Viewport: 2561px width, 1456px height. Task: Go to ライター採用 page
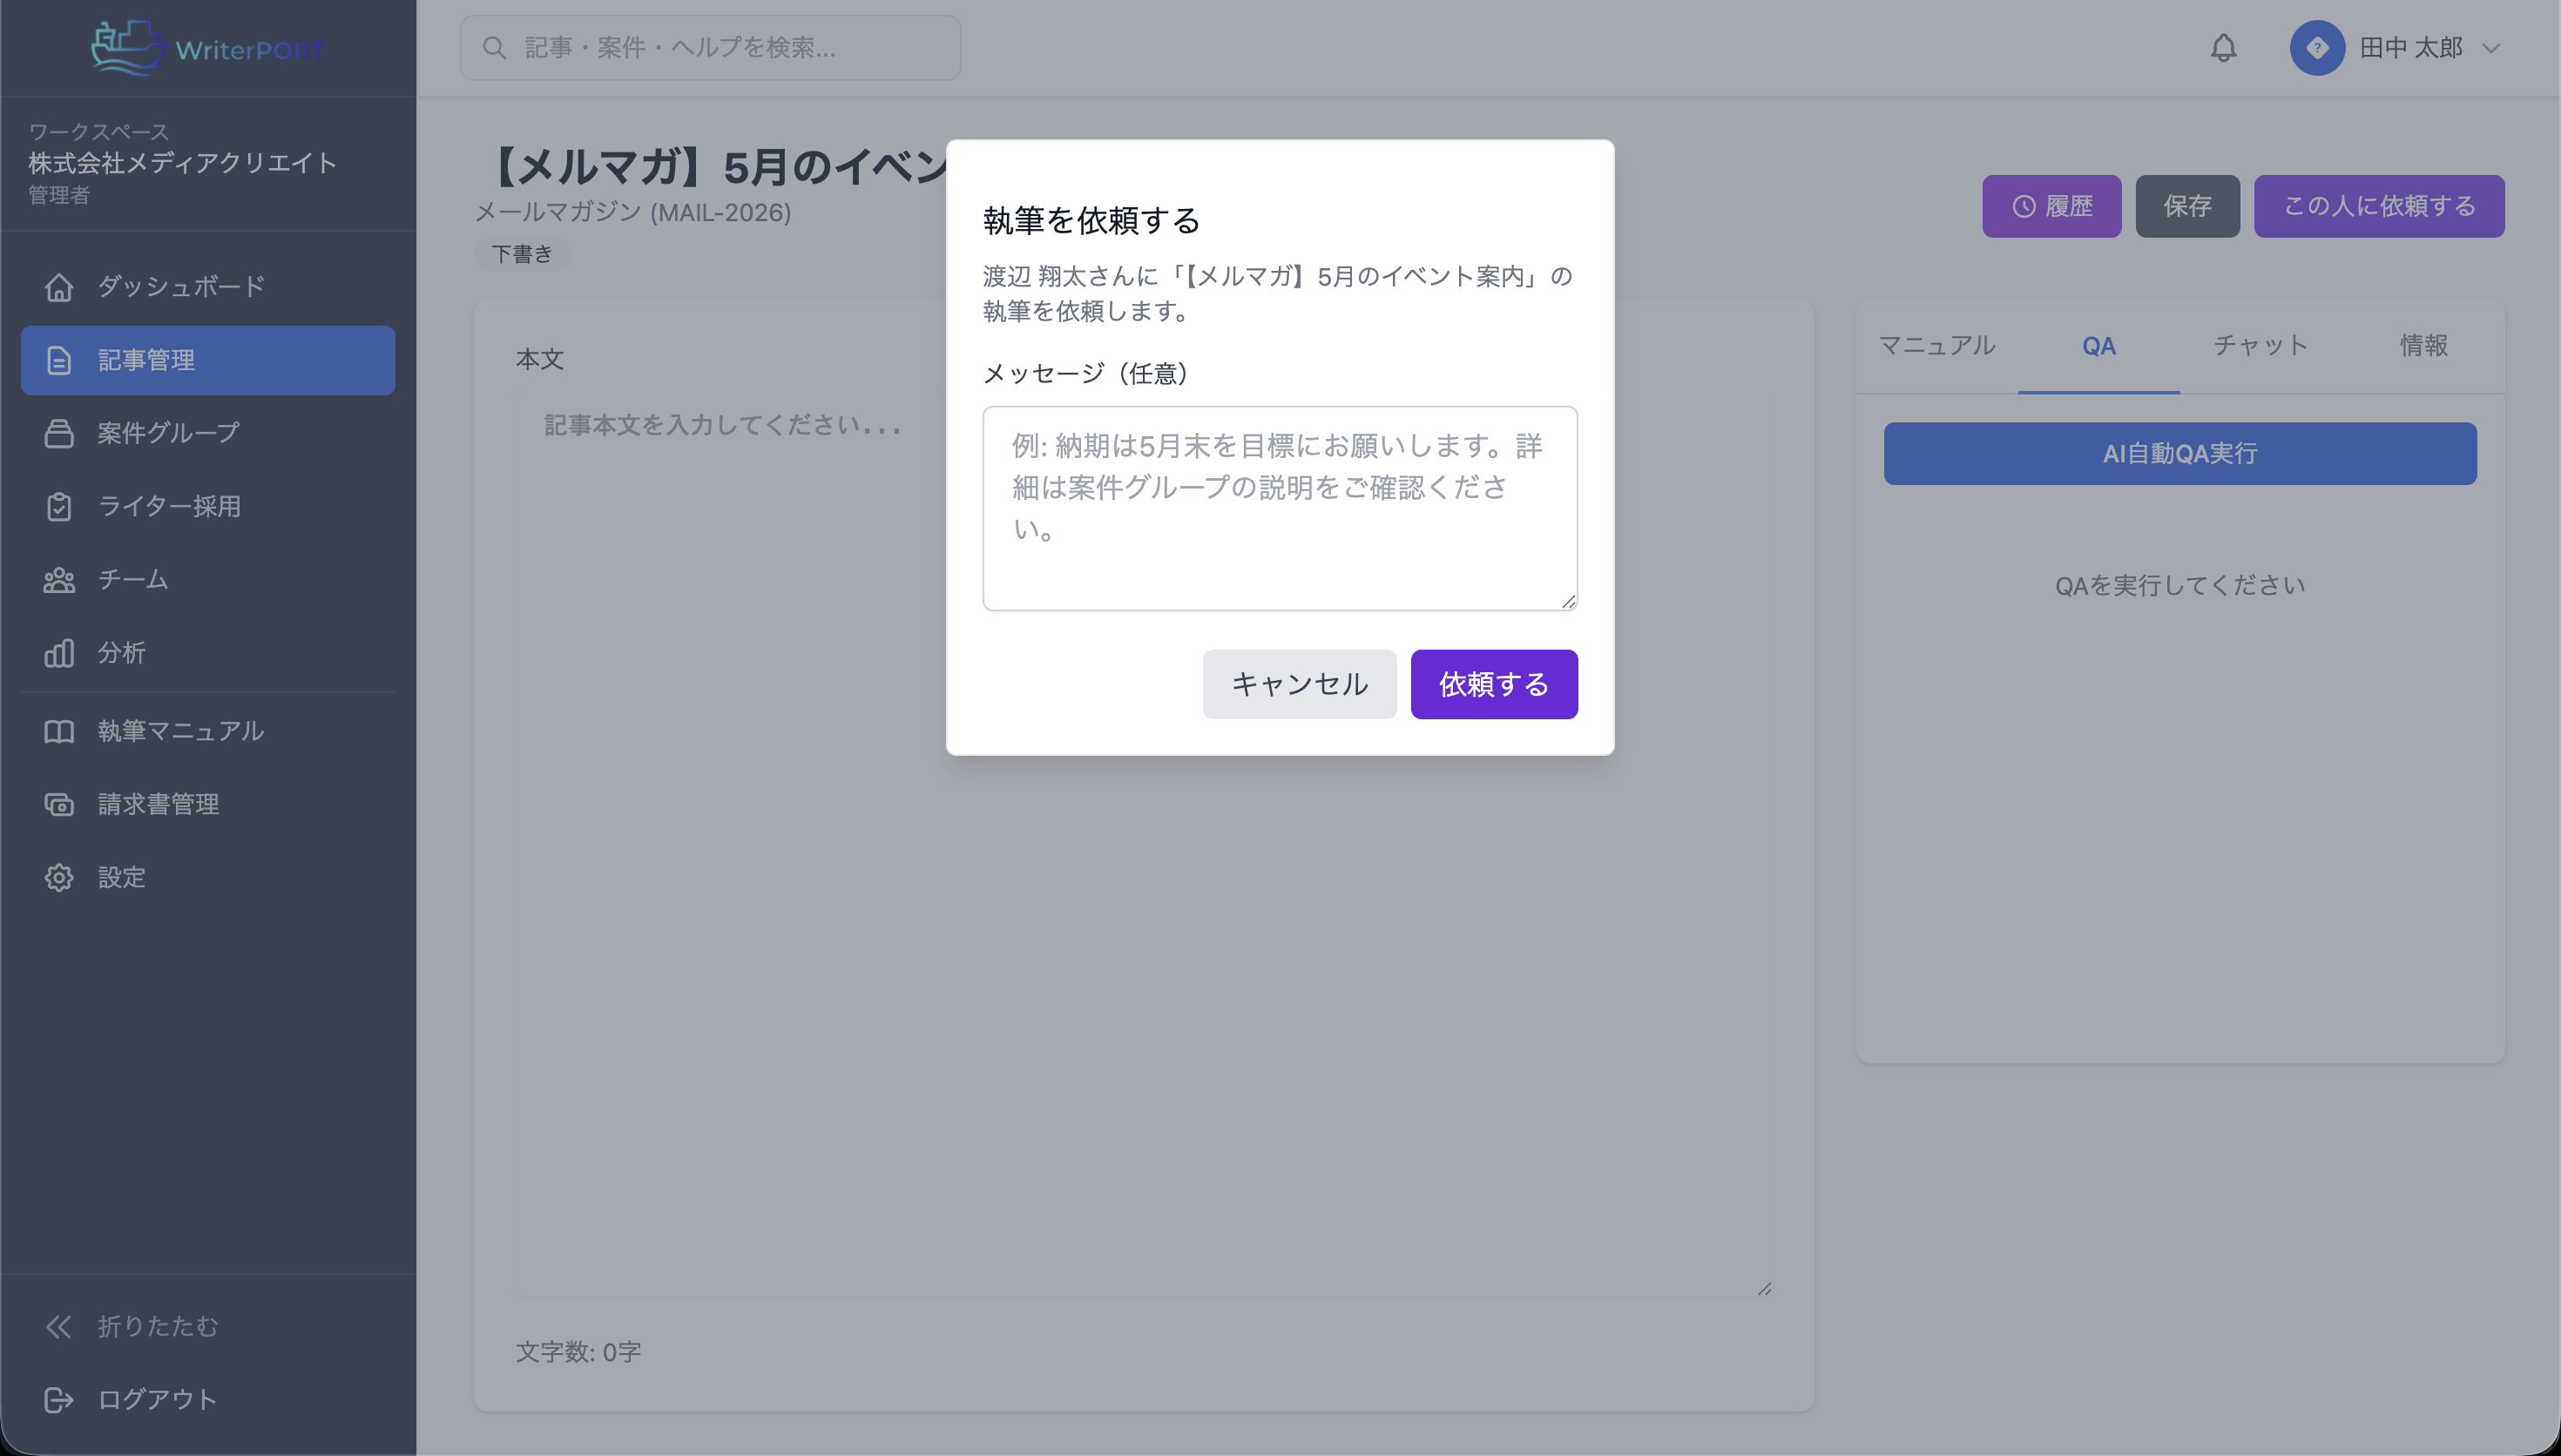coord(208,506)
